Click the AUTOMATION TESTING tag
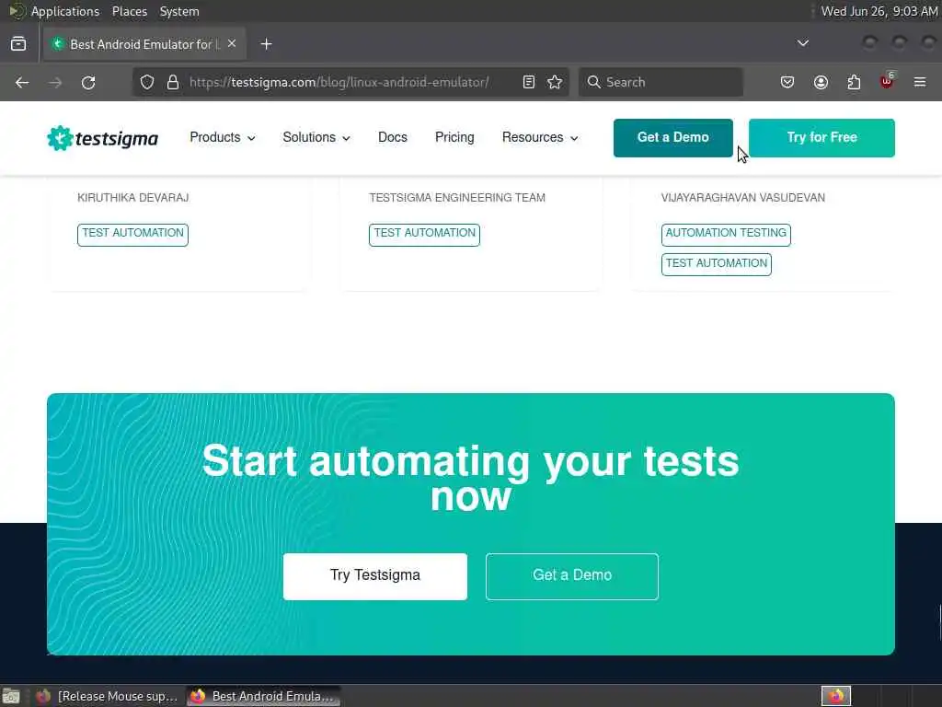942x707 pixels. [726, 234]
